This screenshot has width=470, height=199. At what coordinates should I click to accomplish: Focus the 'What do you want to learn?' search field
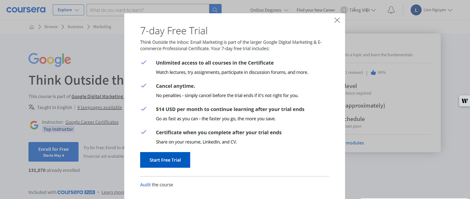coord(148,10)
